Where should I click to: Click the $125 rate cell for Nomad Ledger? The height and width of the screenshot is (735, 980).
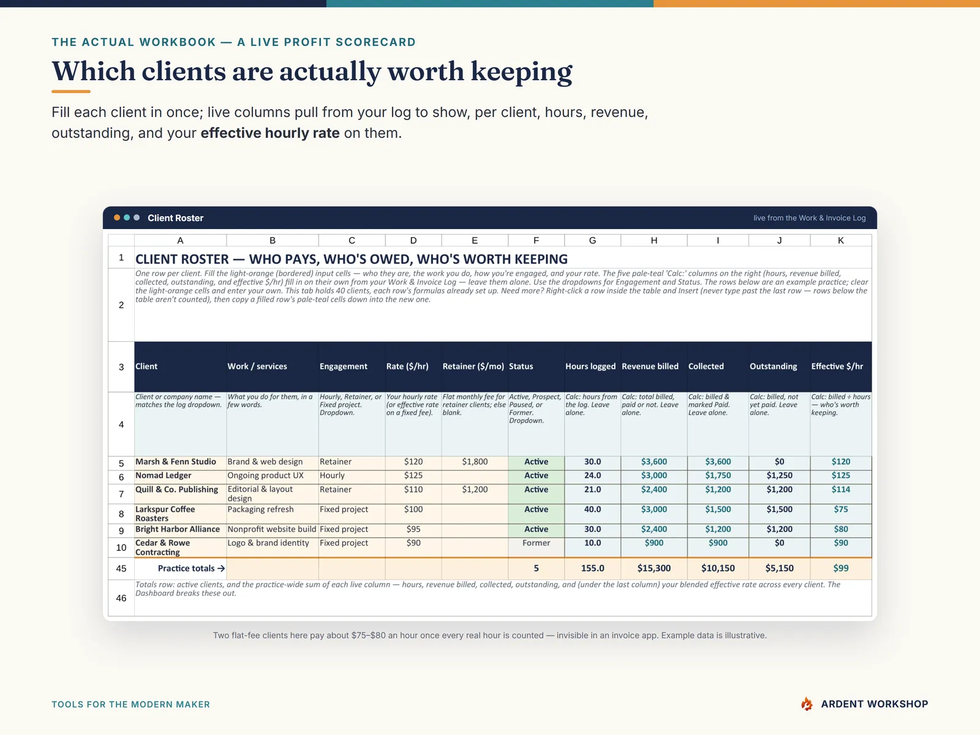click(x=413, y=476)
